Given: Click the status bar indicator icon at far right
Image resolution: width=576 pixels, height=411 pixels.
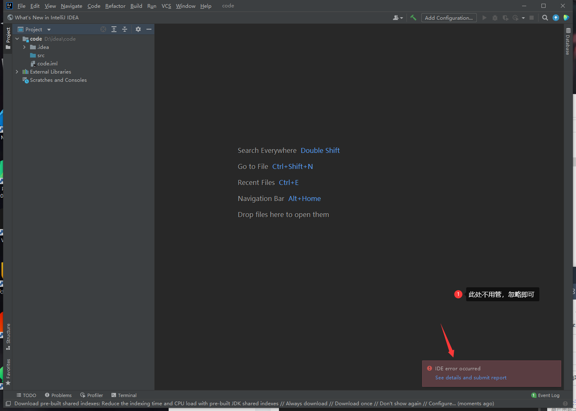Looking at the screenshot, I should pos(565,404).
